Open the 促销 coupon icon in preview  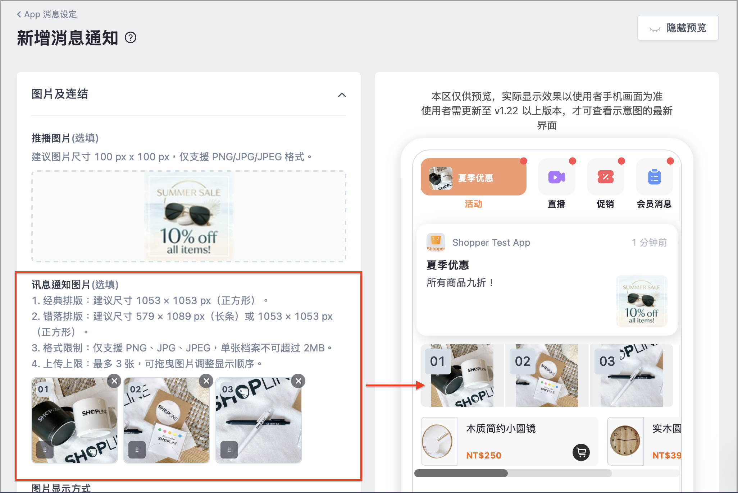pyautogui.click(x=605, y=177)
